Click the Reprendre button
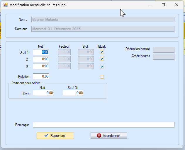The image size is (185, 150). pyautogui.click(x=55, y=135)
